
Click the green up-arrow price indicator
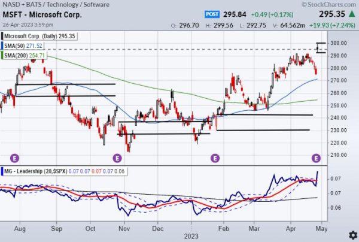pos(352,14)
